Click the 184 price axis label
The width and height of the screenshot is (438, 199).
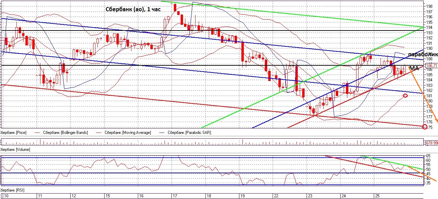pos(430,80)
